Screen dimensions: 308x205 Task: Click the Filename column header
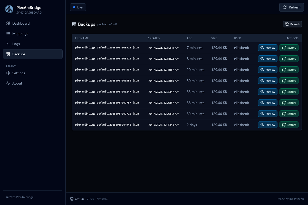click(x=82, y=38)
